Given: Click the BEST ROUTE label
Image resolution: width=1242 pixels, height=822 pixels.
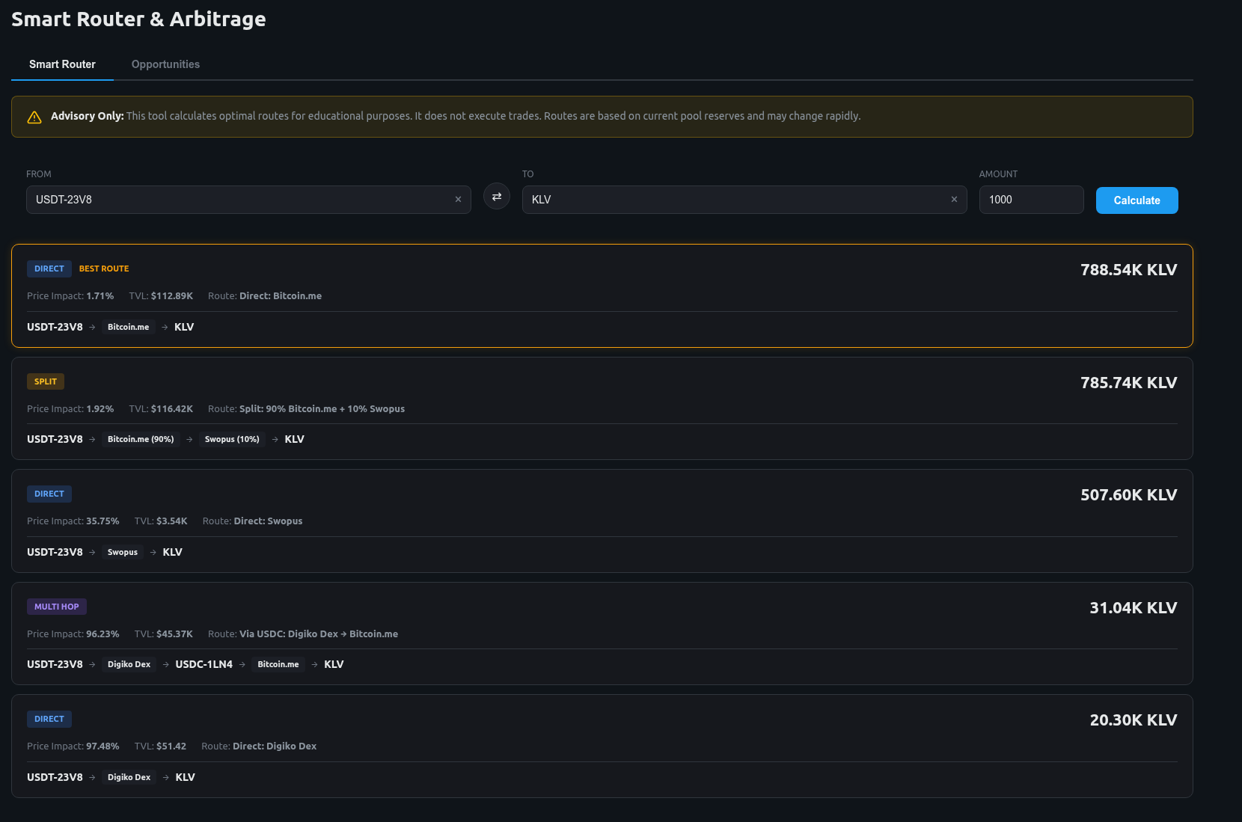Looking at the screenshot, I should tap(103, 269).
